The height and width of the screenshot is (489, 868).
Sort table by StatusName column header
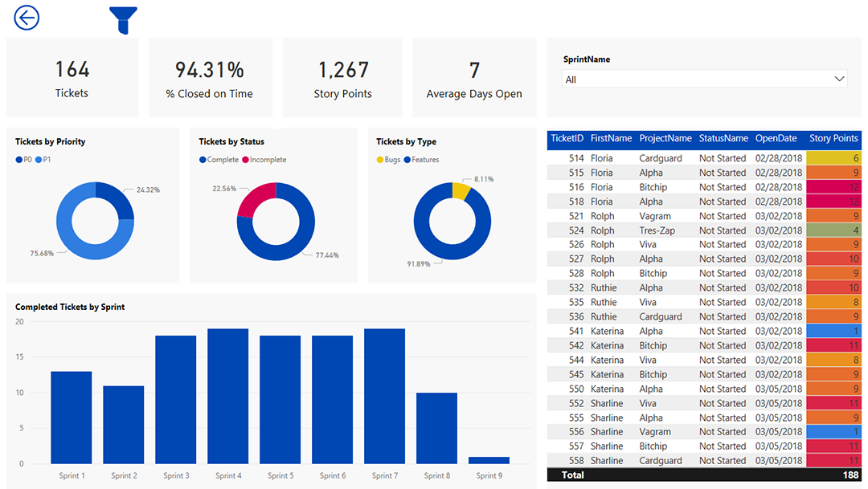[723, 138]
